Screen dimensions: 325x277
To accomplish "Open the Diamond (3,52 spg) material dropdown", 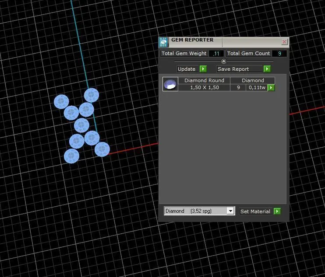I will click(x=230, y=211).
